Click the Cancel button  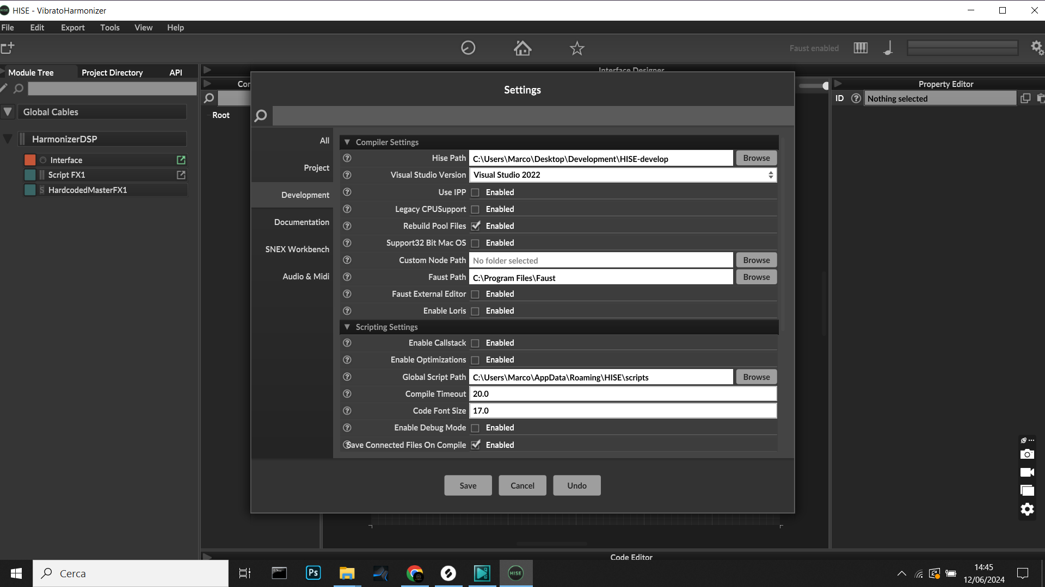click(522, 485)
